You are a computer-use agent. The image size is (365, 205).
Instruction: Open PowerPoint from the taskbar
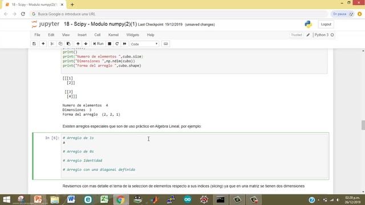coord(38,200)
